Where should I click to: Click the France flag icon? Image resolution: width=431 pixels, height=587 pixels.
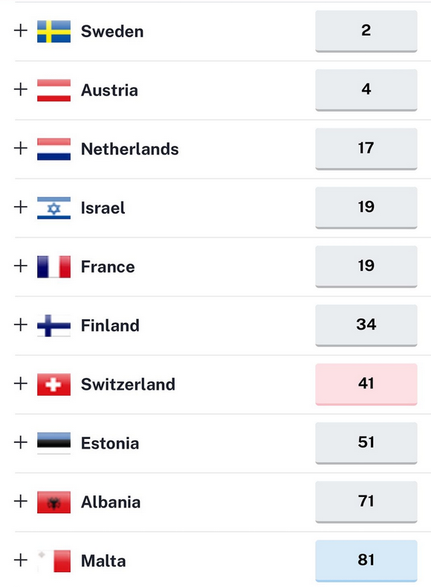[54, 266]
